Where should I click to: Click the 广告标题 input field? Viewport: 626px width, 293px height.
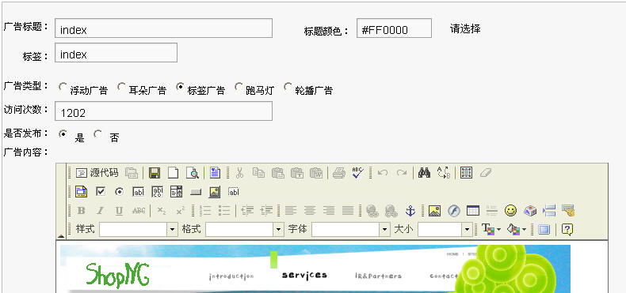tap(164, 28)
